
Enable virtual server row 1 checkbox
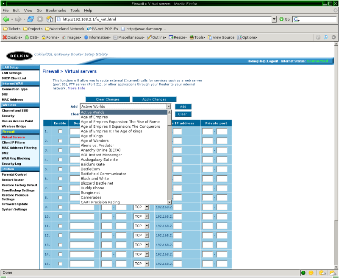click(60, 131)
